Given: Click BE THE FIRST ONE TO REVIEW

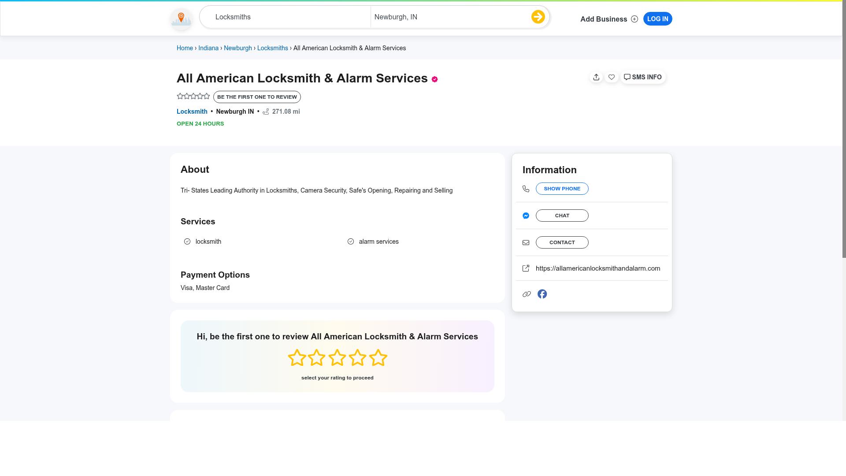Looking at the screenshot, I should [x=257, y=97].
